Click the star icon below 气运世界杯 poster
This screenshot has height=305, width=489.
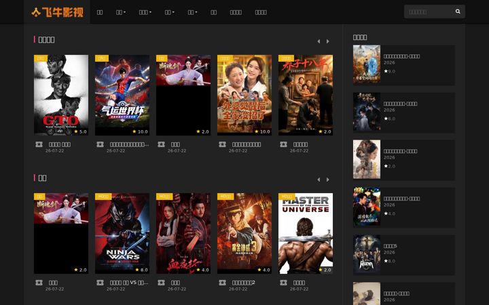(x=100, y=144)
